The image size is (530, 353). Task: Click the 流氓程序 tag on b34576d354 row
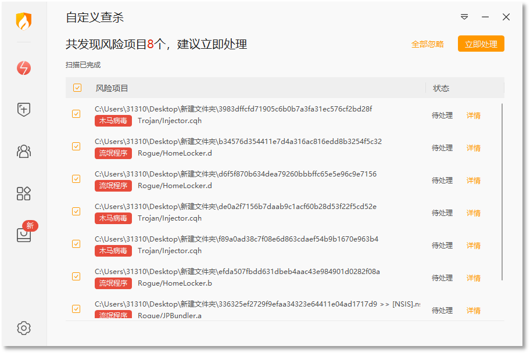[113, 153]
